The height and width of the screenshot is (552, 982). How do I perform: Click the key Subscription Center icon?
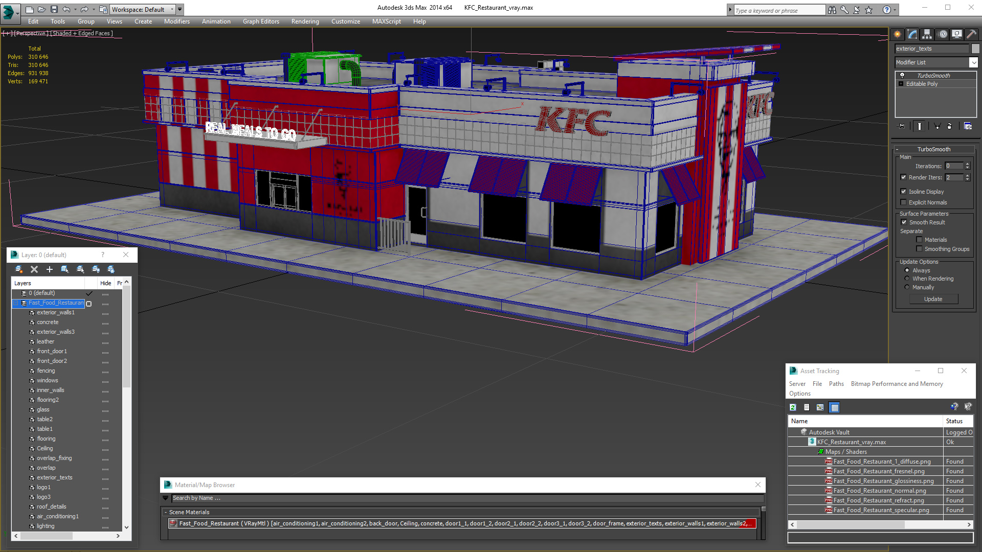[844, 10]
